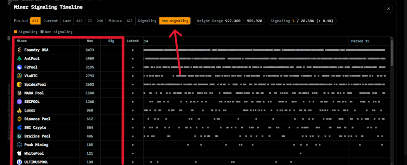Click the F2Pool miner name
407x165 pixels.
31,67
